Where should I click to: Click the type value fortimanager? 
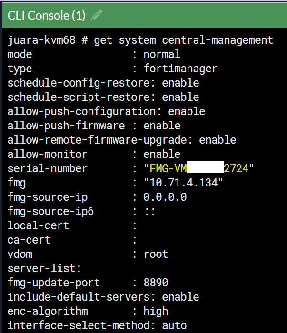(180, 69)
